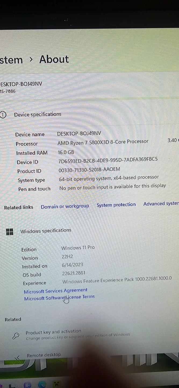
Task: Select the page title text About
Action: click(x=54, y=59)
